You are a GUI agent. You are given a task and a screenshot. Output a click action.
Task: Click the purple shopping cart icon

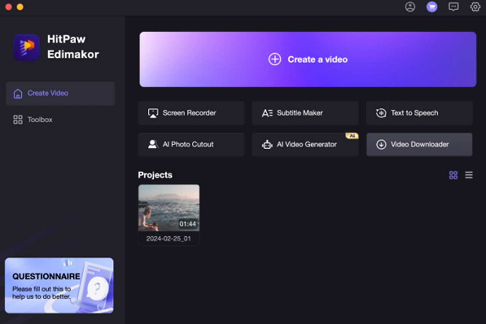coord(432,7)
